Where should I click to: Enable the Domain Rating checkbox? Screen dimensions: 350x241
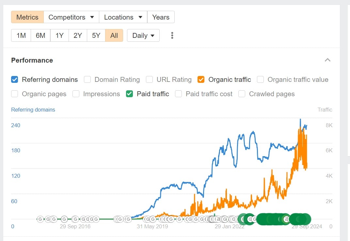tap(87, 80)
